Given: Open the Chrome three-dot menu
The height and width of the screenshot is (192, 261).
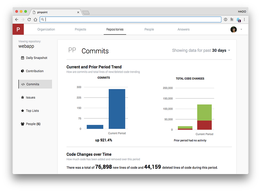Looking at the screenshot, I should click(244, 20).
